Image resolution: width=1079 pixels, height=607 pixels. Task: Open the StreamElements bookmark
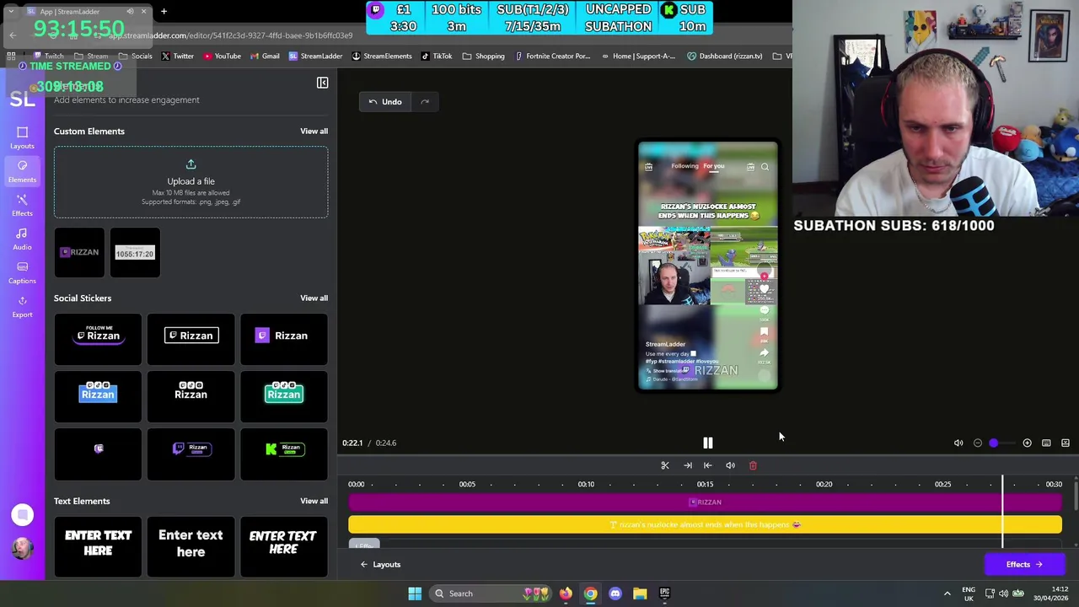pyautogui.click(x=382, y=56)
